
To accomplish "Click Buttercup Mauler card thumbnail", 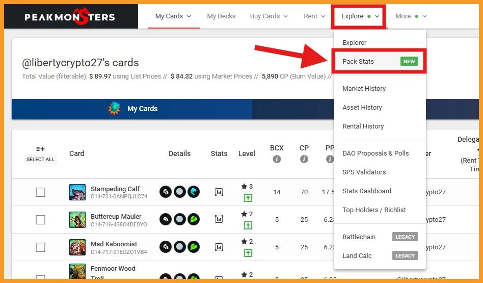I will coord(77,219).
